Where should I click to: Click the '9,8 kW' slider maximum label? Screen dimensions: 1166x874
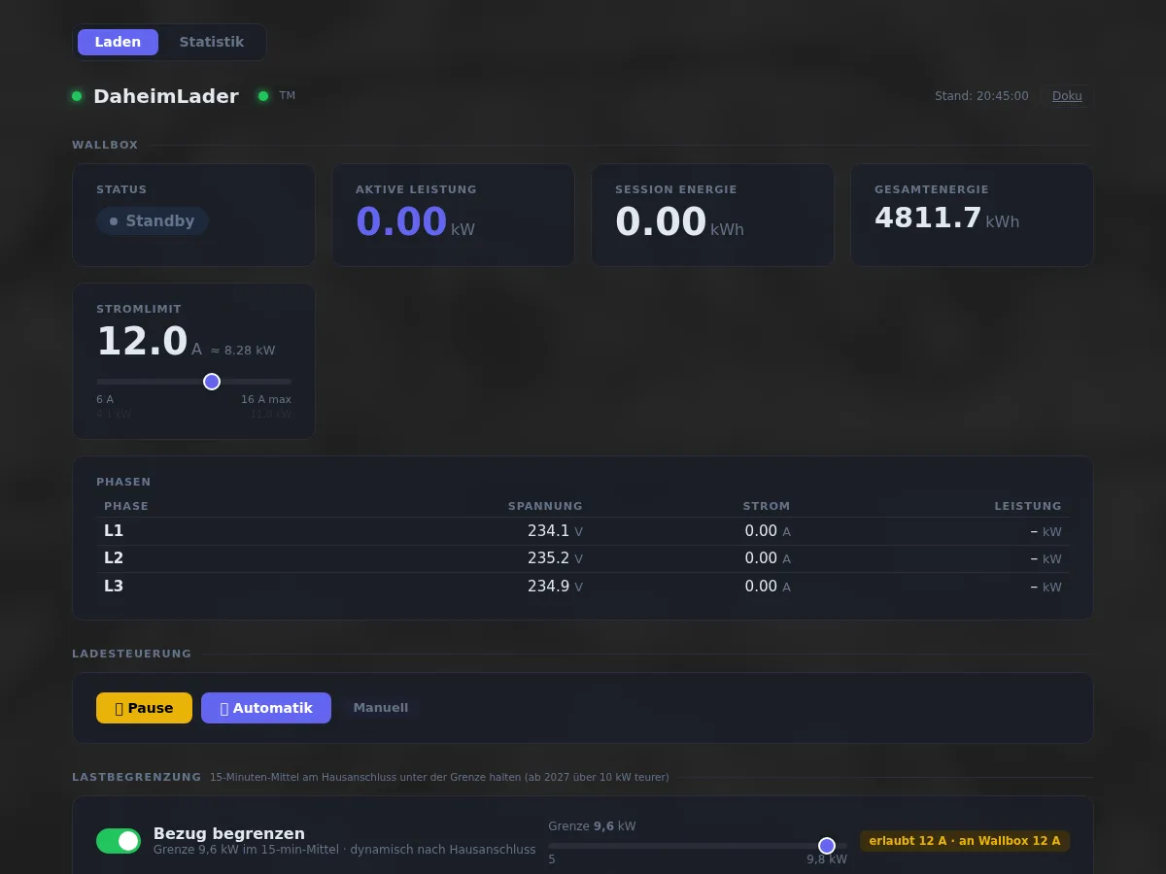(x=827, y=859)
